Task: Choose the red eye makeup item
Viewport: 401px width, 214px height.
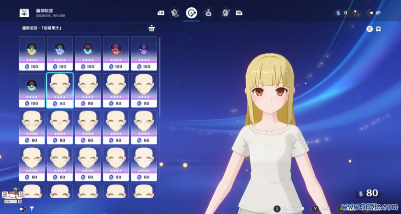Action: 115,51
